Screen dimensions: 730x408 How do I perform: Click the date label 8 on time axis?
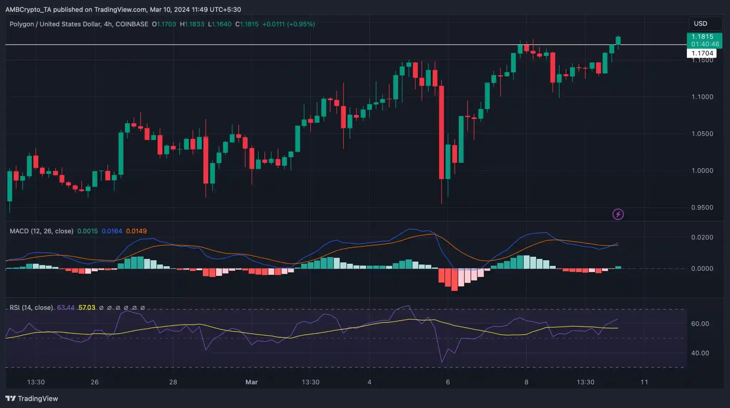(x=526, y=382)
